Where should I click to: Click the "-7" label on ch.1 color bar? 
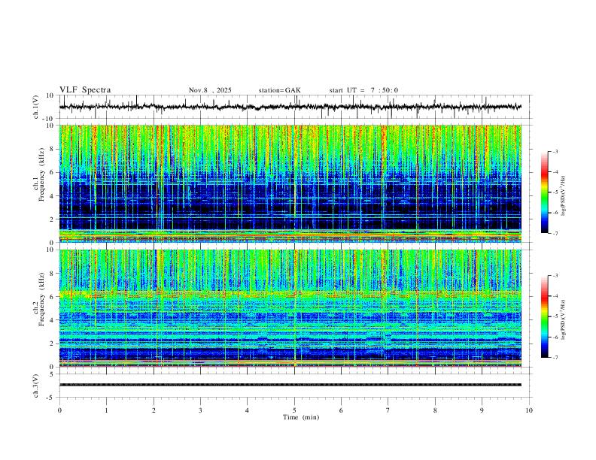point(555,233)
